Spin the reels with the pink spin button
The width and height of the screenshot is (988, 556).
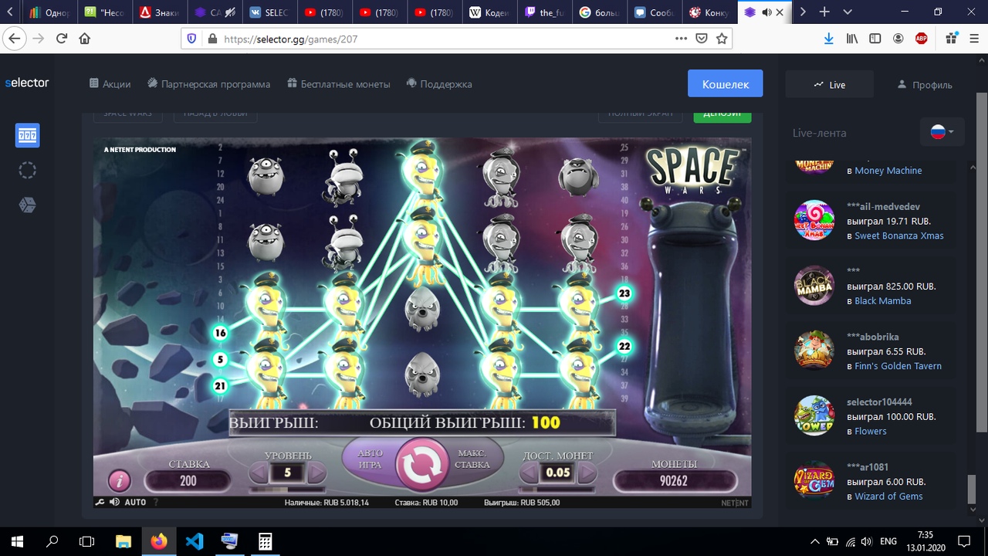(421, 463)
